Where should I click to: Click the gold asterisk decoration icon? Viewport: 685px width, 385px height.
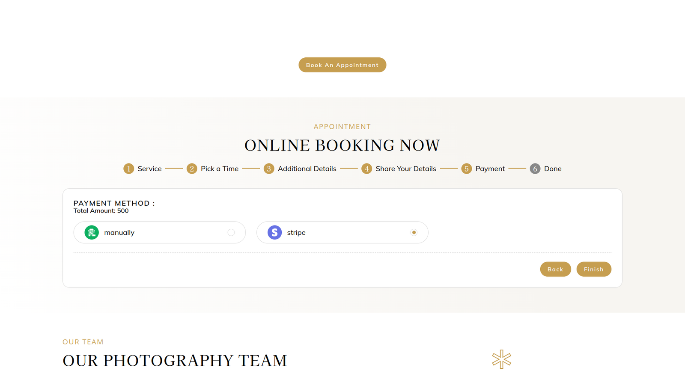pos(501,359)
